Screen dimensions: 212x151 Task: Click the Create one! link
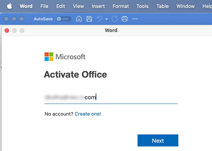[88, 114]
